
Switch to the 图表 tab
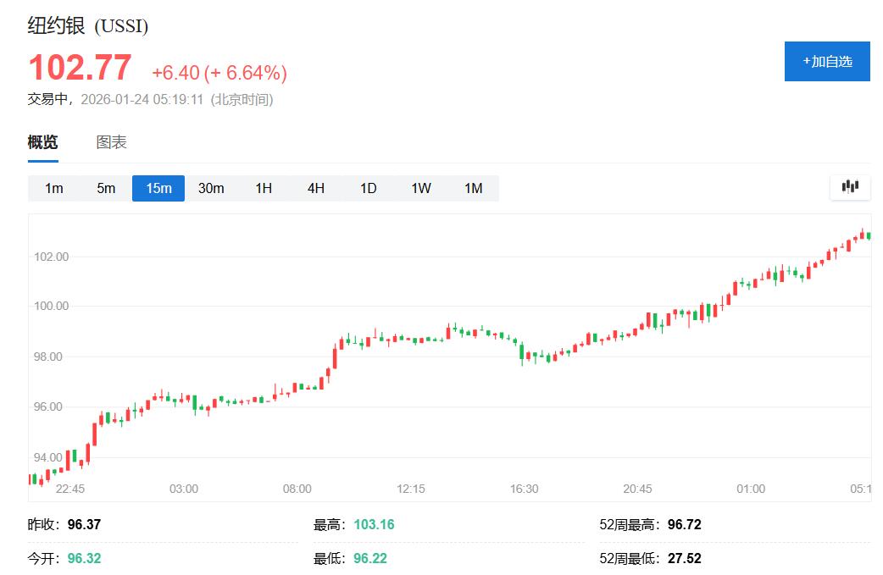[111, 142]
